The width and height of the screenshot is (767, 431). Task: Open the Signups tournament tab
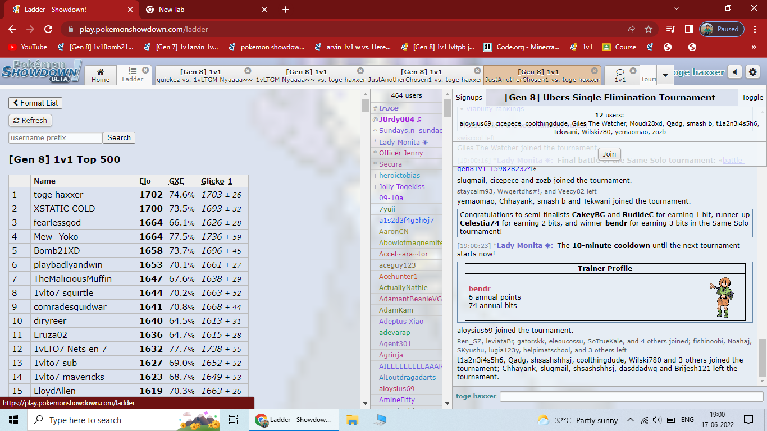pos(469,97)
